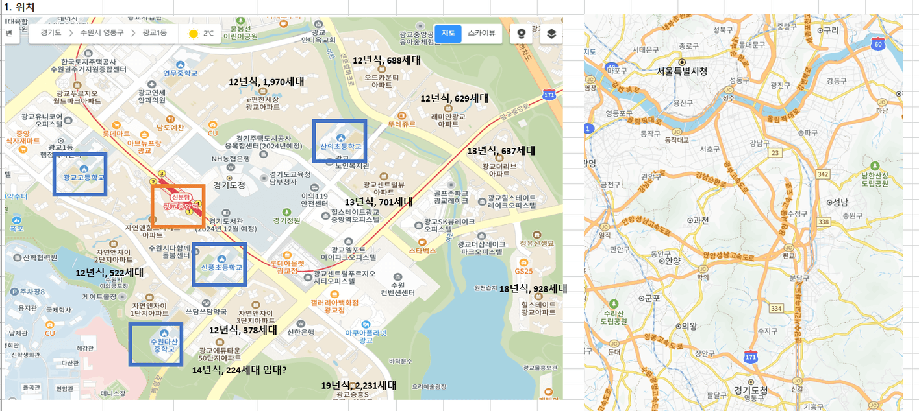Click the '13년식, 637세대' annotation
Screen dimensions: 919x411
click(x=501, y=151)
